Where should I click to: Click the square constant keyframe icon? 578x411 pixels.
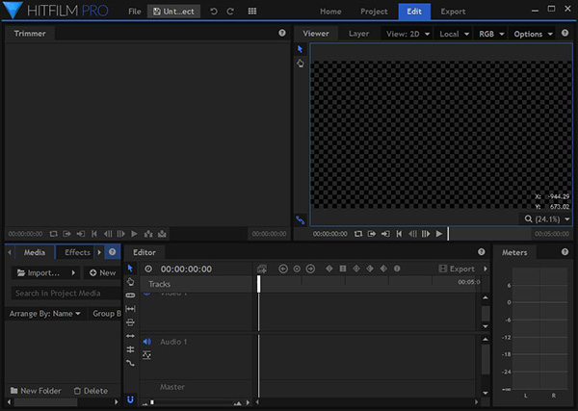coord(343,269)
